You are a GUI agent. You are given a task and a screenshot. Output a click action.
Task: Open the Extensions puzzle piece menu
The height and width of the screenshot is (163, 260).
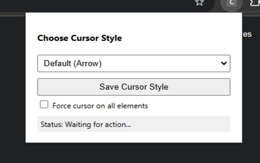(255, 2)
